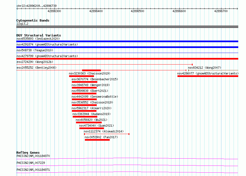Click the right arrow of the coordinate ruler
Image resolution: width=246 pixels, height=176 pixels.
pyautogui.click(x=237, y=9)
